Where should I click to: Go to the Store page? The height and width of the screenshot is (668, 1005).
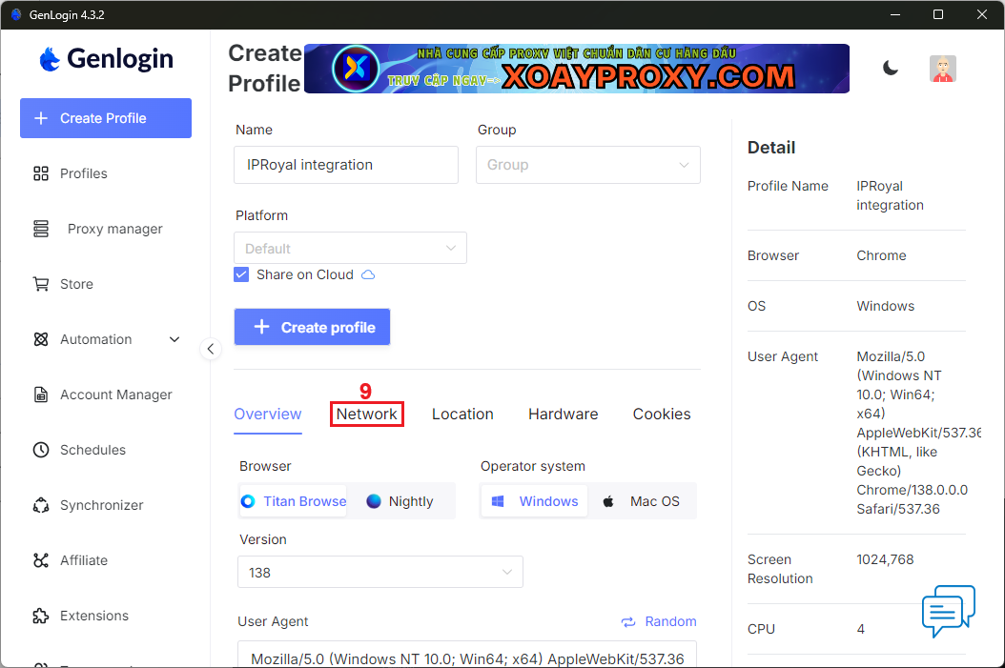[76, 284]
